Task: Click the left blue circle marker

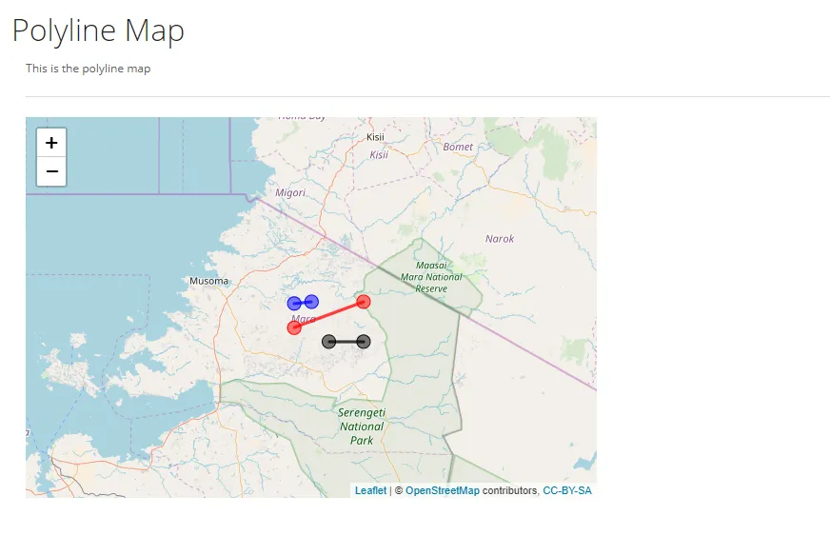Action: coord(294,304)
